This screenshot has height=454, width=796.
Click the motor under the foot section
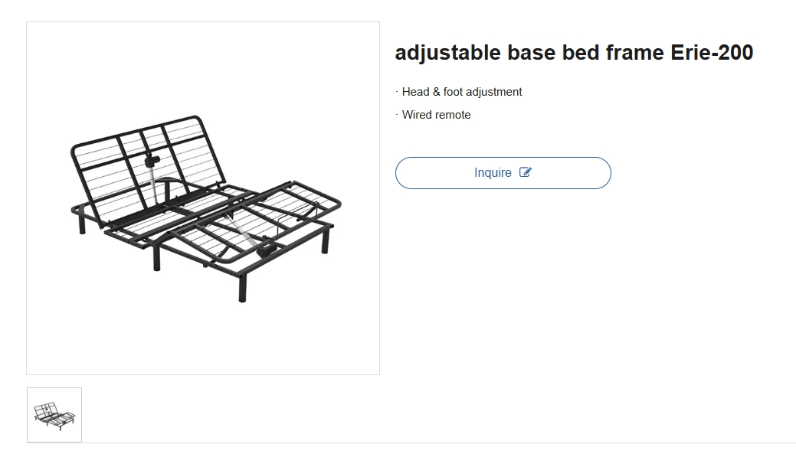point(267,250)
